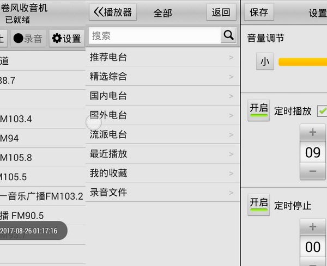
Task: Increase the 定时停止 hour with plus
Action: [313, 227]
